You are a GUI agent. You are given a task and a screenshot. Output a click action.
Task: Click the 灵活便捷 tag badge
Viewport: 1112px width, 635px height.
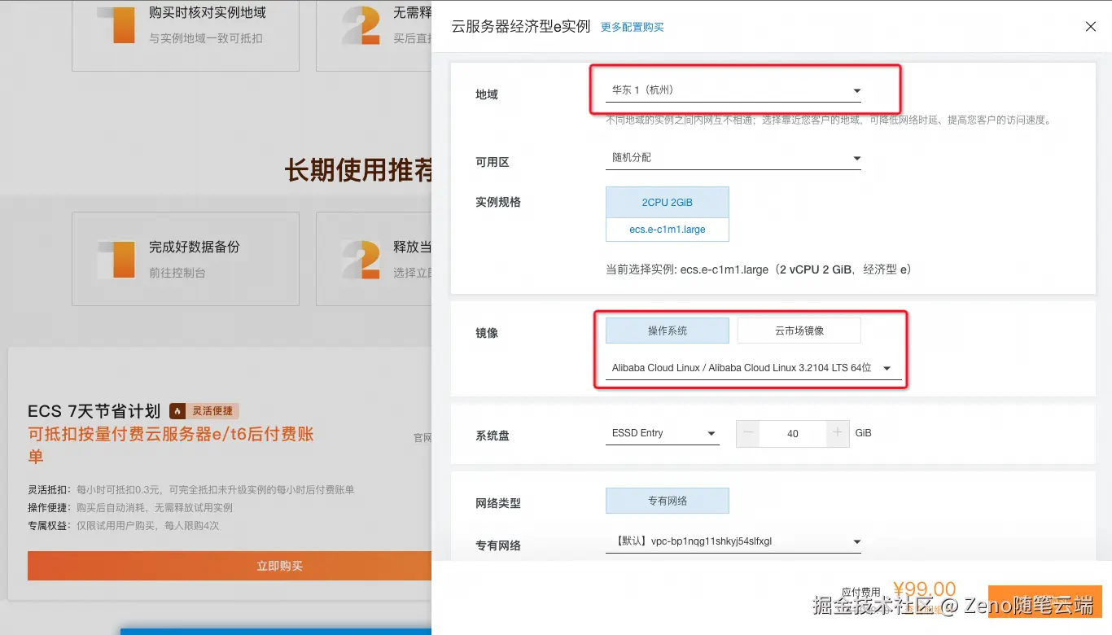[205, 411]
